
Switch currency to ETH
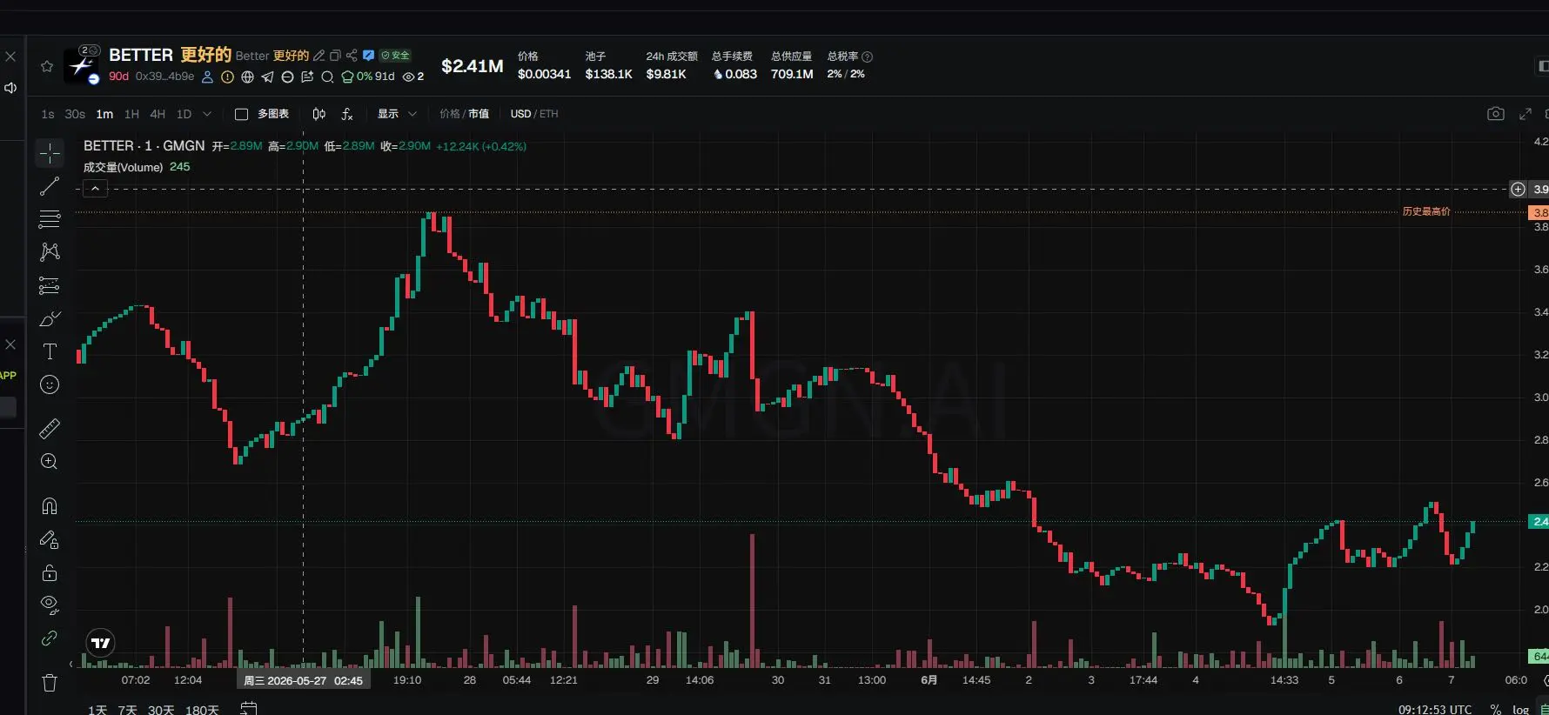coord(549,114)
